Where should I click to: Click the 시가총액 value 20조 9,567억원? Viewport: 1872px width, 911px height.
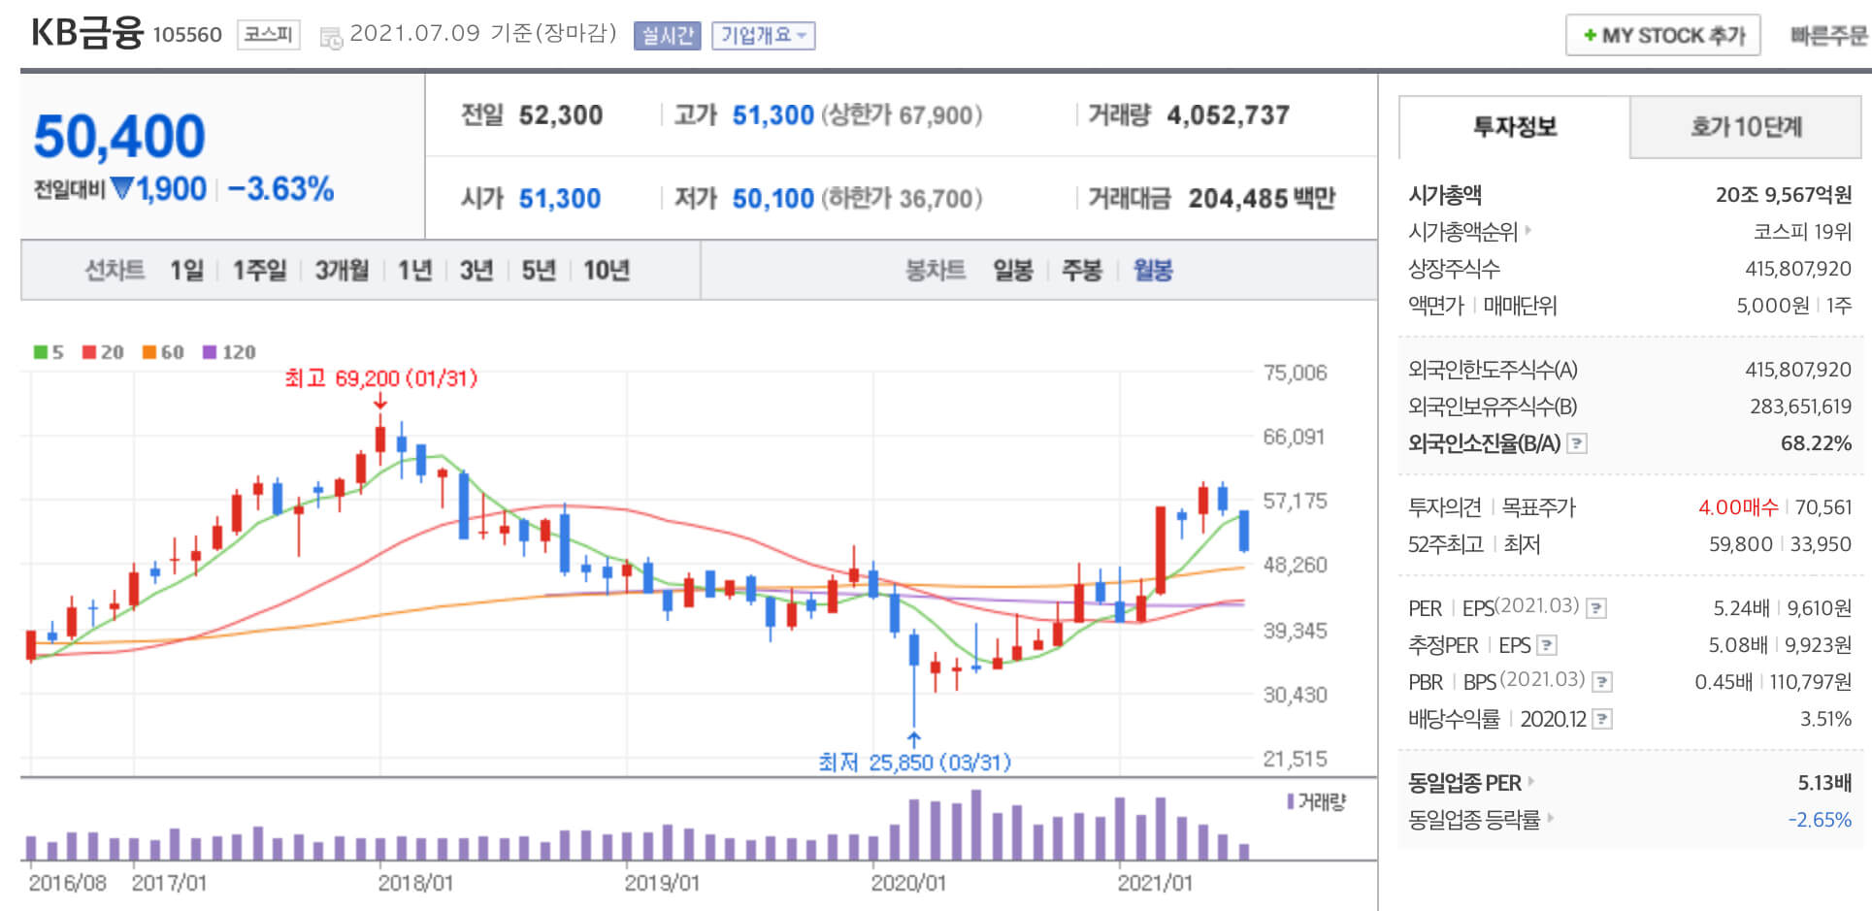(1783, 195)
